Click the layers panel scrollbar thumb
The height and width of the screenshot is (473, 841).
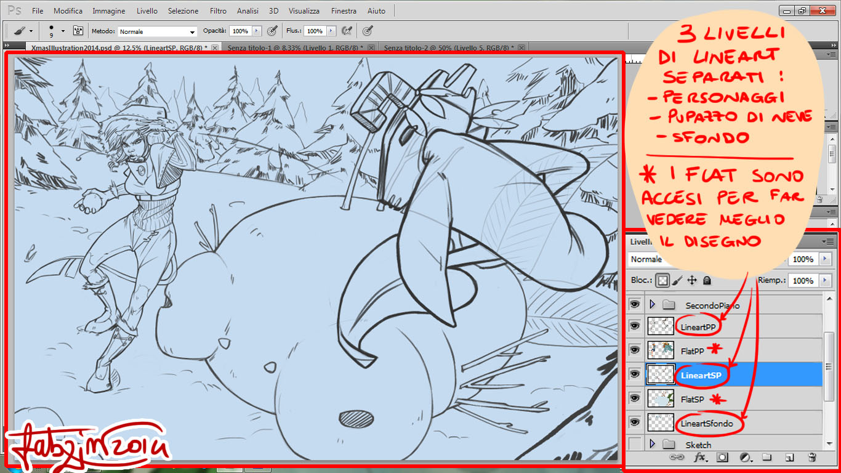pyautogui.click(x=830, y=366)
